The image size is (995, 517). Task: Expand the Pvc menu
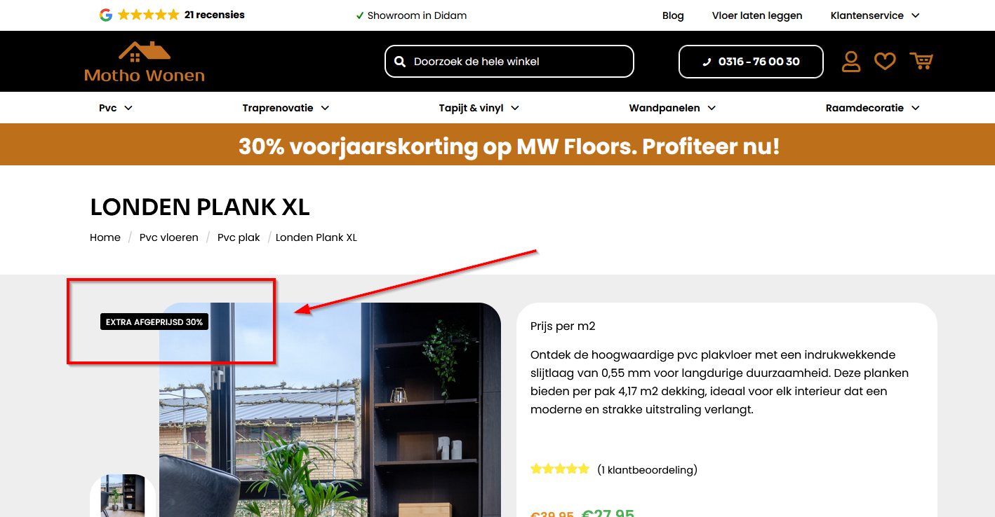[116, 108]
